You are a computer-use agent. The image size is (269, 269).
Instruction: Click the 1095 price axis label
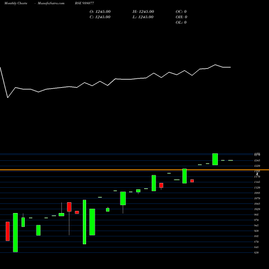pos(257,193)
